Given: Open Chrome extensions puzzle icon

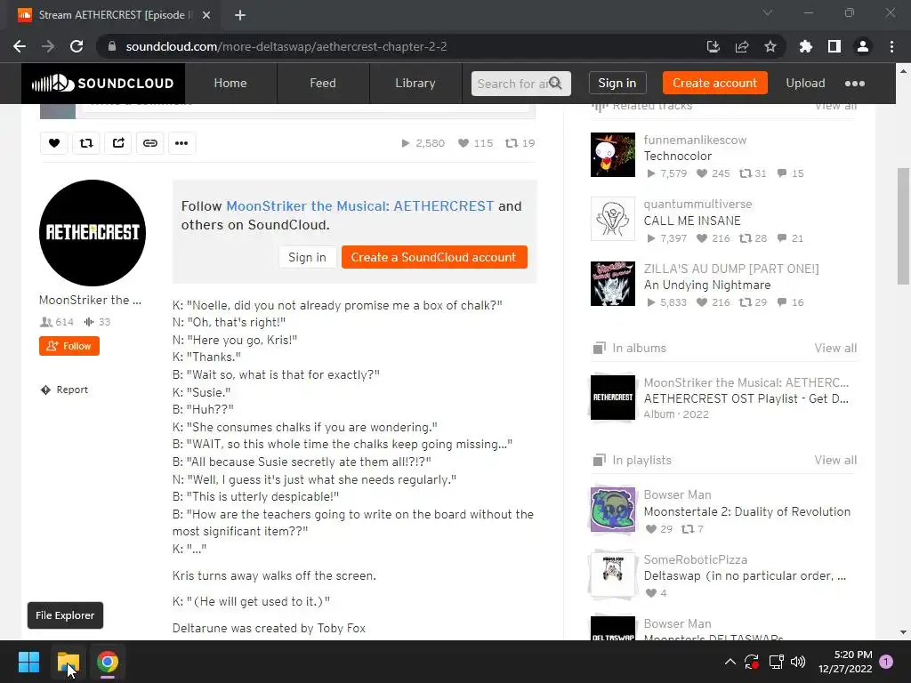Looking at the screenshot, I should 805,46.
